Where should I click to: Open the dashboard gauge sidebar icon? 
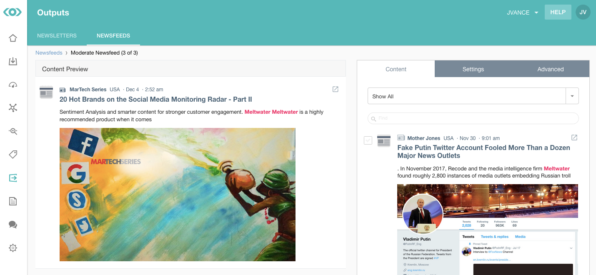pos(13,85)
